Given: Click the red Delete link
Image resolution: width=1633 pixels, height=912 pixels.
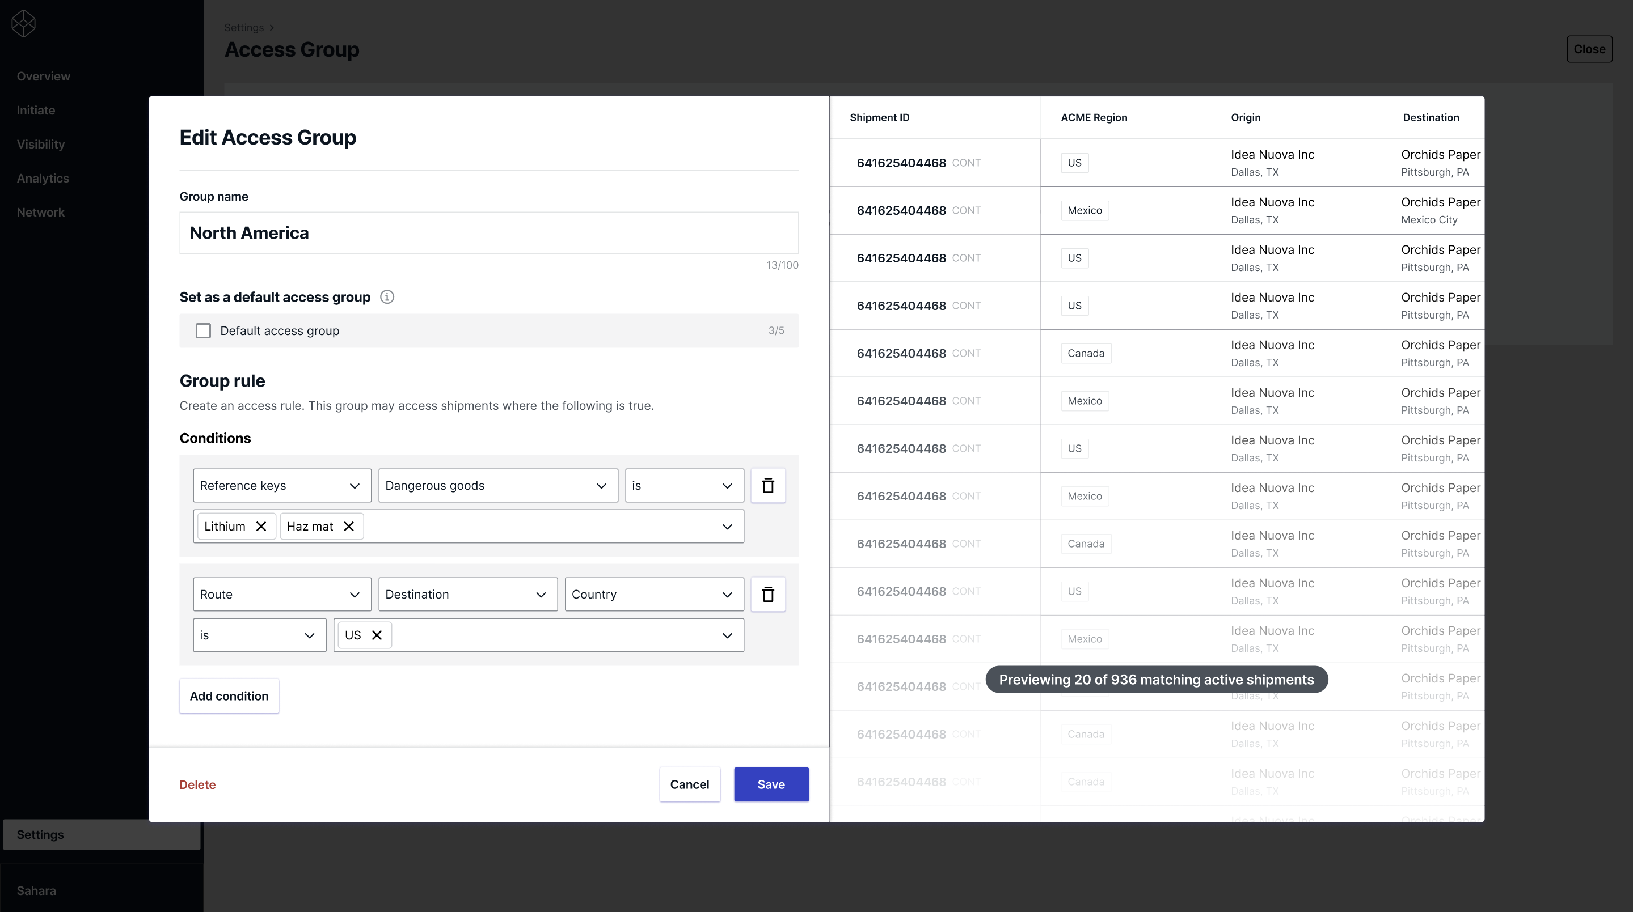Looking at the screenshot, I should 197,784.
